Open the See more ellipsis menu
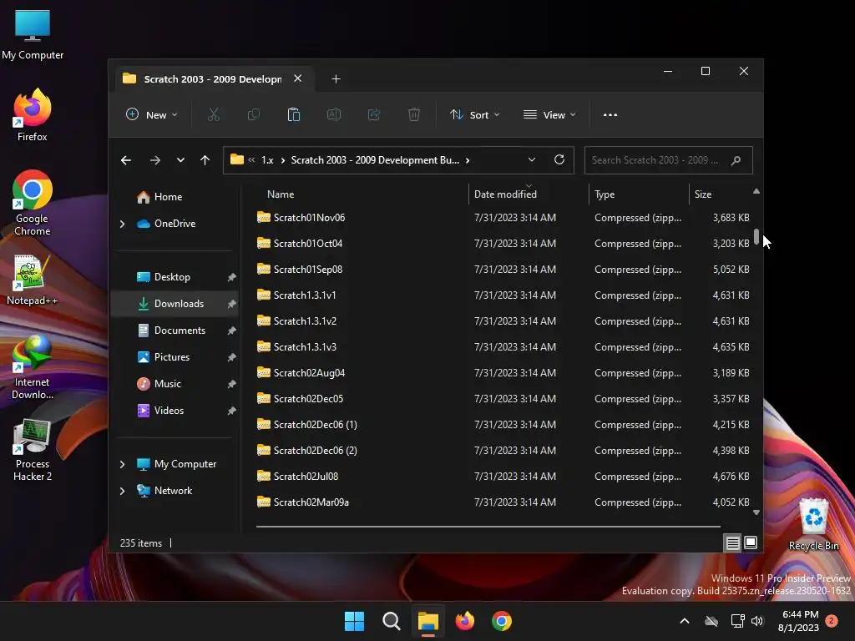This screenshot has height=641, width=855. 610,115
